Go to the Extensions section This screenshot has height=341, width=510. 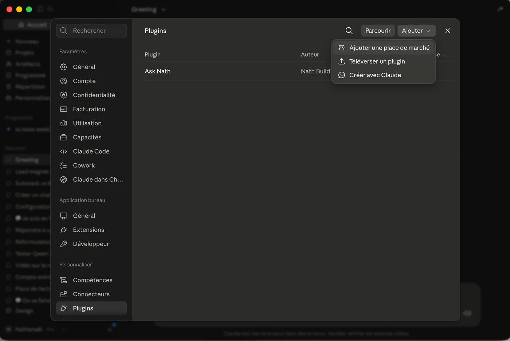click(x=91, y=230)
